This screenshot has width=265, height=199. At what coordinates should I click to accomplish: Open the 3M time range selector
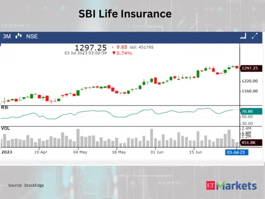[7, 36]
